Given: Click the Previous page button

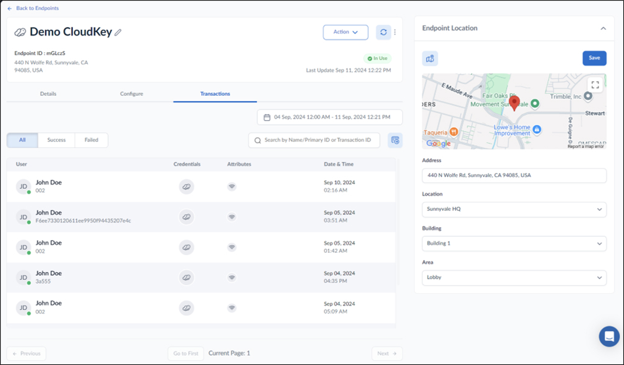Looking at the screenshot, I should point(26,353).
